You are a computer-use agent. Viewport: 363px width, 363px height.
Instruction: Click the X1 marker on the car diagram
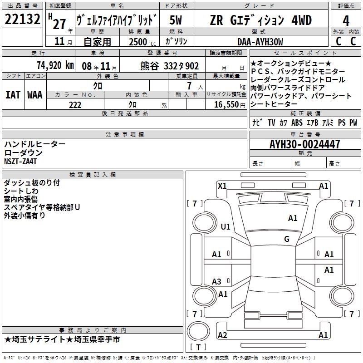click(x=222, y=186)
